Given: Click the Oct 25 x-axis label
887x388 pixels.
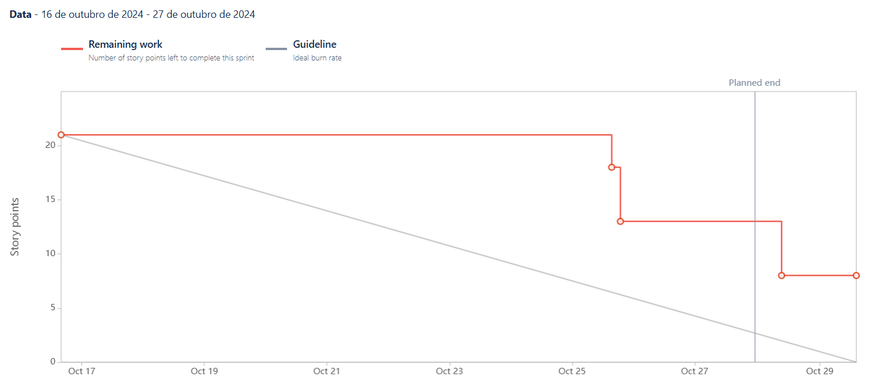Looking at the screenshot, I should tap(572, 371).
